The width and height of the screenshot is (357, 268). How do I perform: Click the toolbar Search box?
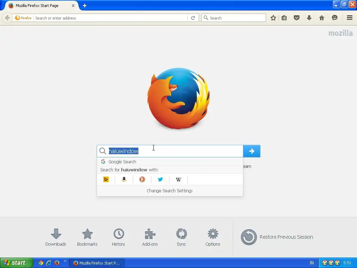(234, 18)
